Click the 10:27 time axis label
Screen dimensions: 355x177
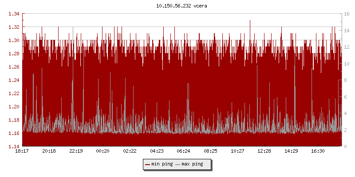click(x=237, y=151)
